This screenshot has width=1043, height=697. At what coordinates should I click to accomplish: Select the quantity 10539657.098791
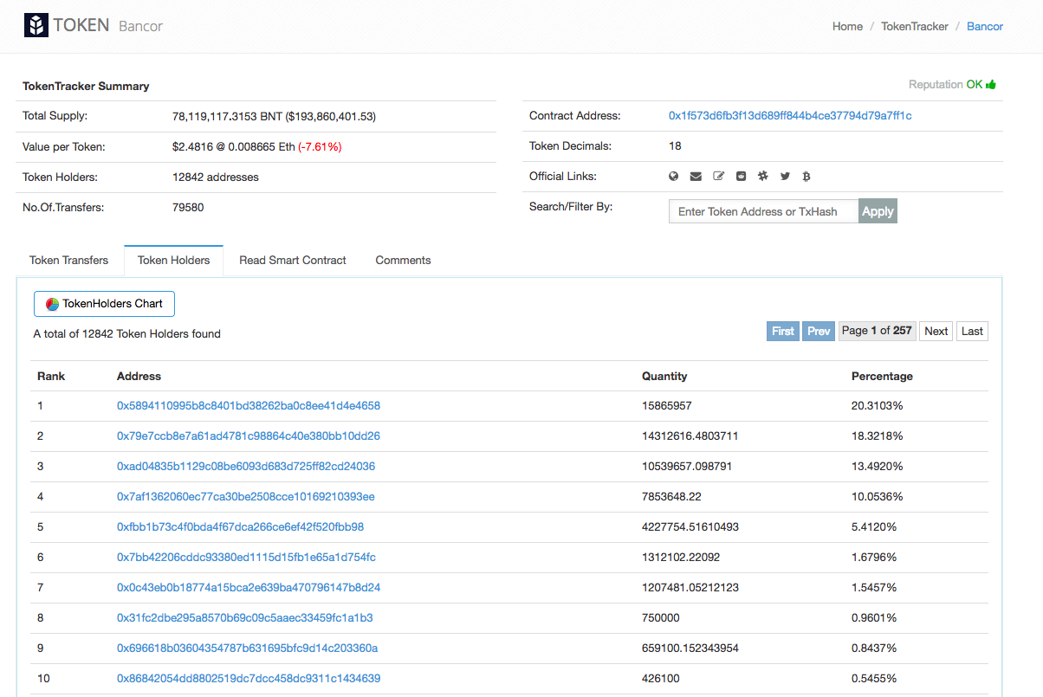[x=687, y=466]
